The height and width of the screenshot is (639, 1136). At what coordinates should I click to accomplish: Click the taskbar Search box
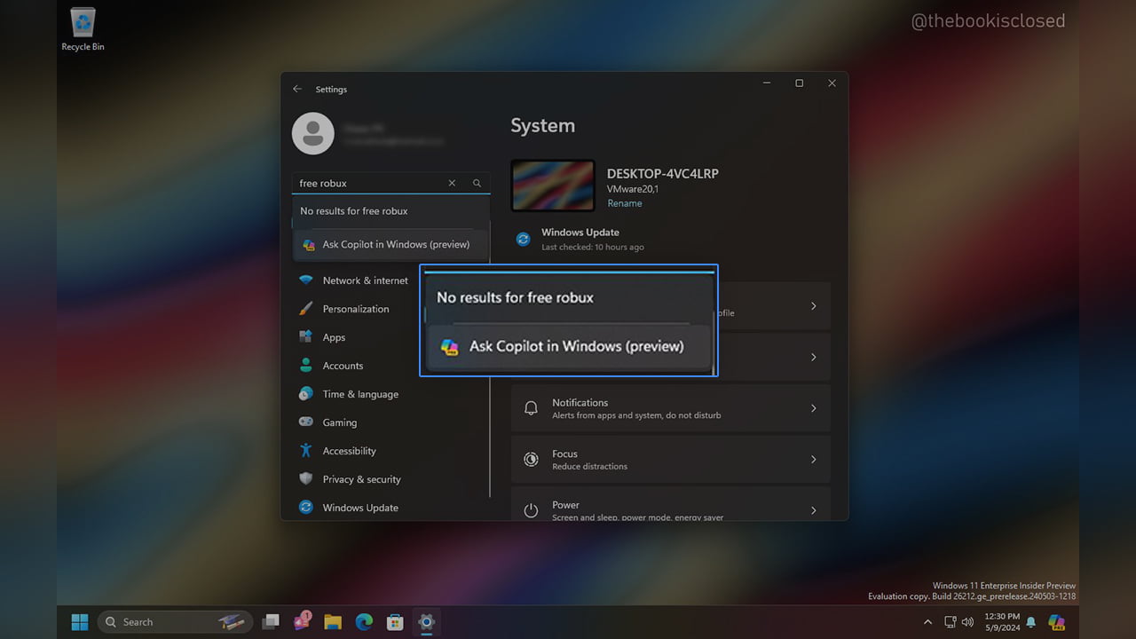(x=174, y=621)
